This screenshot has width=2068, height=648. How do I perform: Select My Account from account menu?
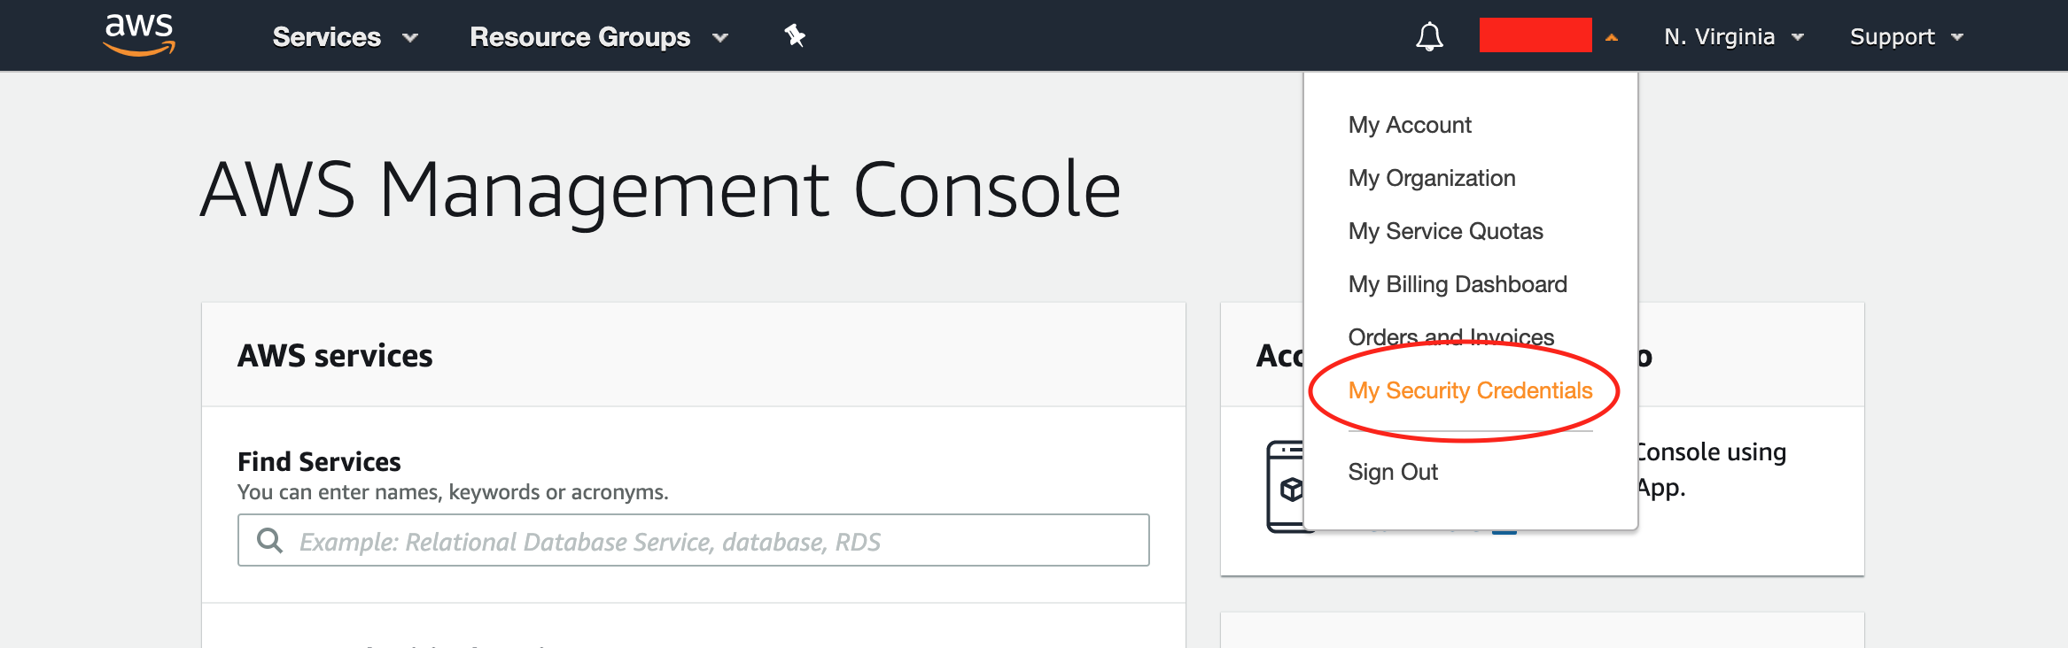click(1409, 125)
